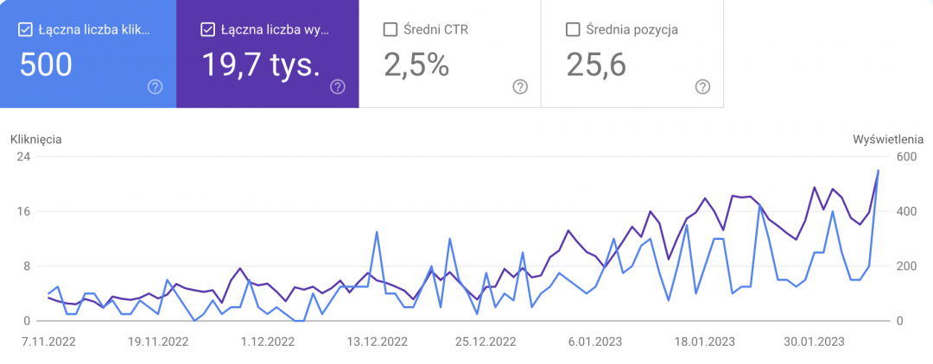The image size is (933, 364).
Task: Click the Kliknięcia axis label
Action: [x=36, y=139]
